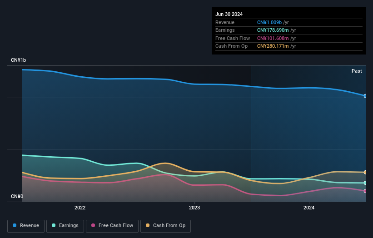Toggle the Free Cash Flow legend button
Viewport: 373px width, 238px height.
[x=112, y=226]
